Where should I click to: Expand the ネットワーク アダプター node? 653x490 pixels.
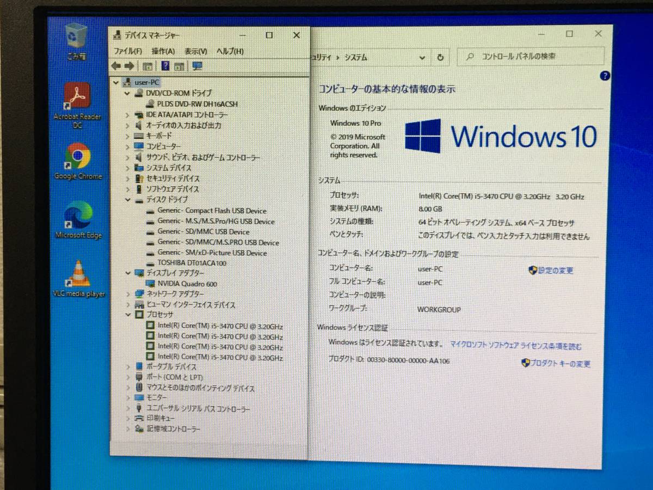[127, 294]
